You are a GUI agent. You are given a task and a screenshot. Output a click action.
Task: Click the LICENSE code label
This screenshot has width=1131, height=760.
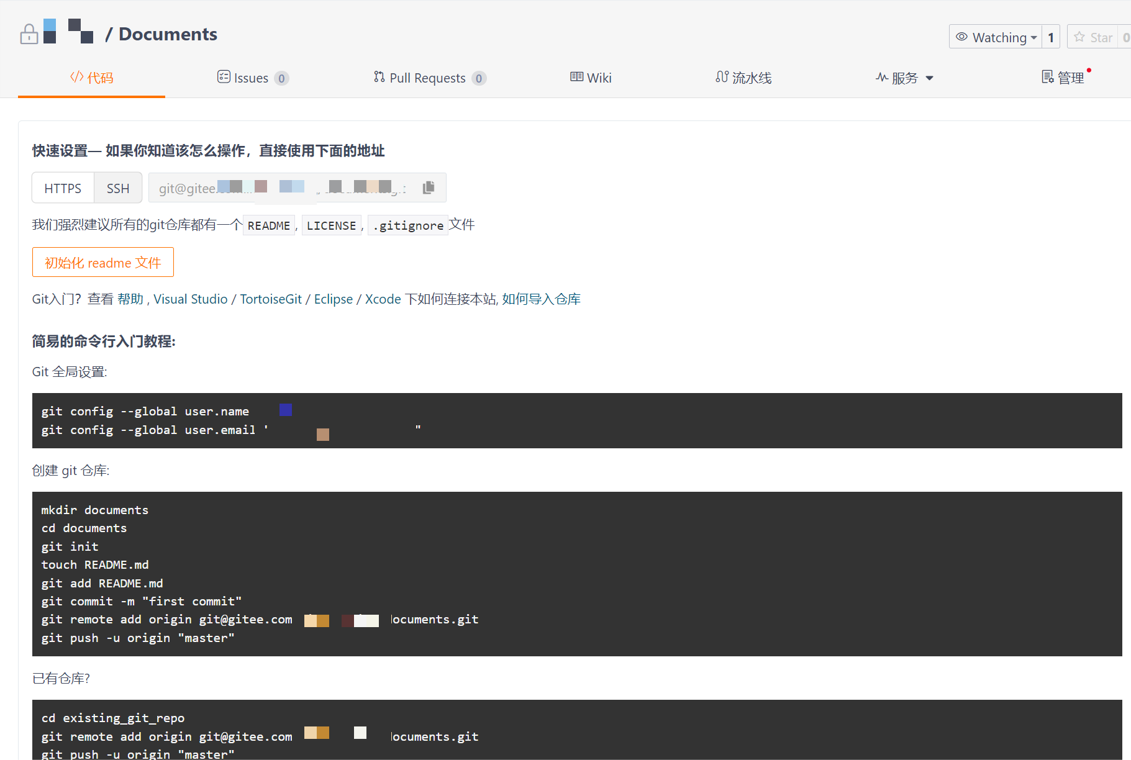331,225
